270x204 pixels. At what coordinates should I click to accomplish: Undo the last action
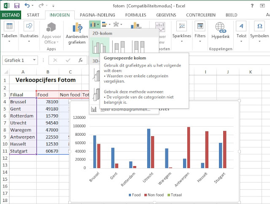(27, 5)
